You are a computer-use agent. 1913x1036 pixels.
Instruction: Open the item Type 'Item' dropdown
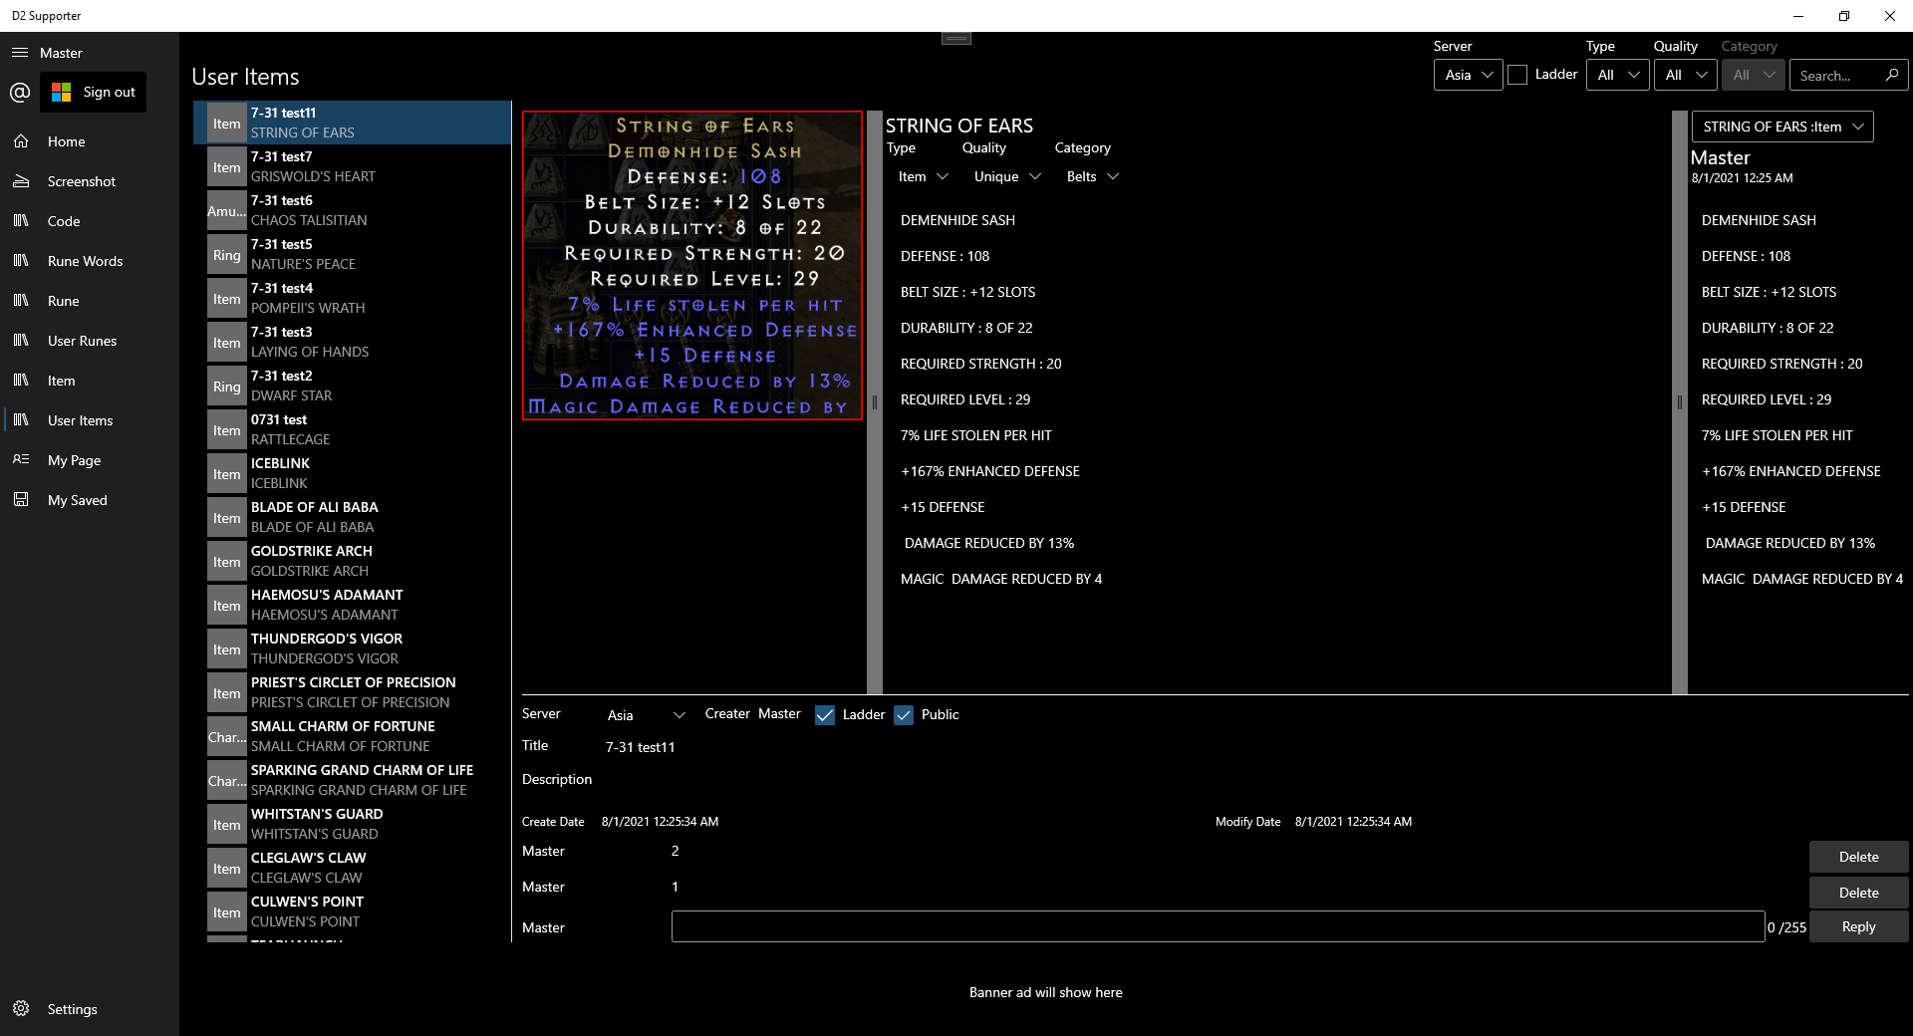(x=923, y=176)
